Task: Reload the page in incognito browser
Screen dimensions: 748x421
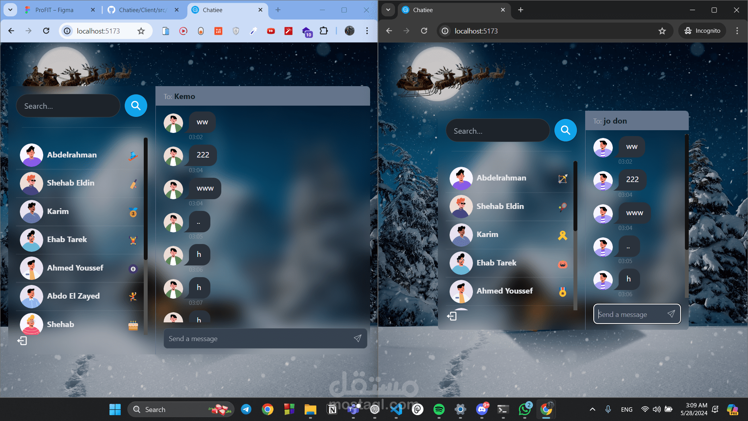Action: coord(424,31)
